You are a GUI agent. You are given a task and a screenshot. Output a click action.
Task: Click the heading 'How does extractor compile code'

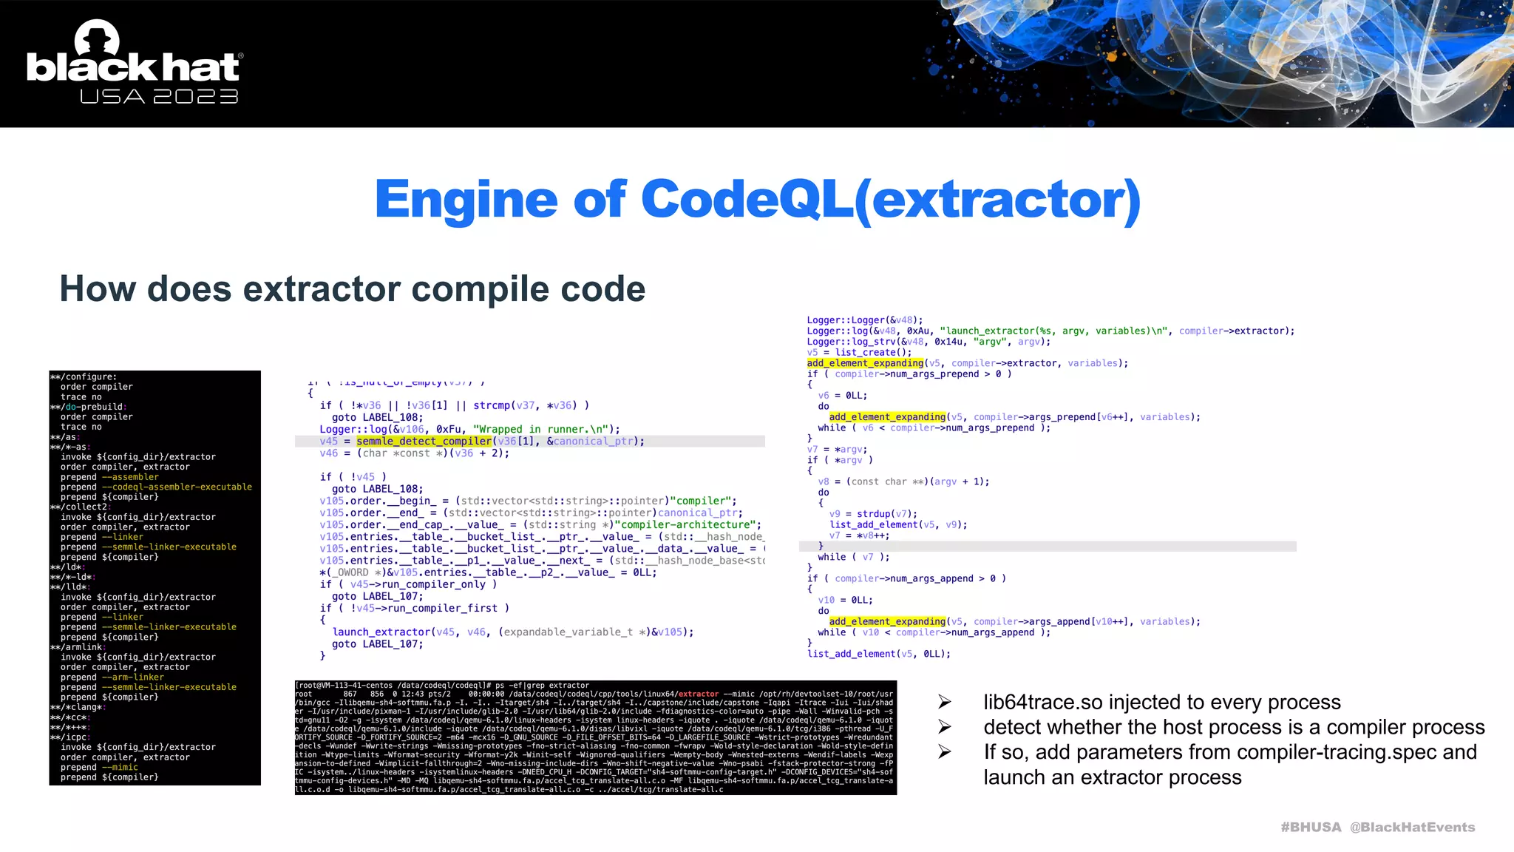[353, 288]
